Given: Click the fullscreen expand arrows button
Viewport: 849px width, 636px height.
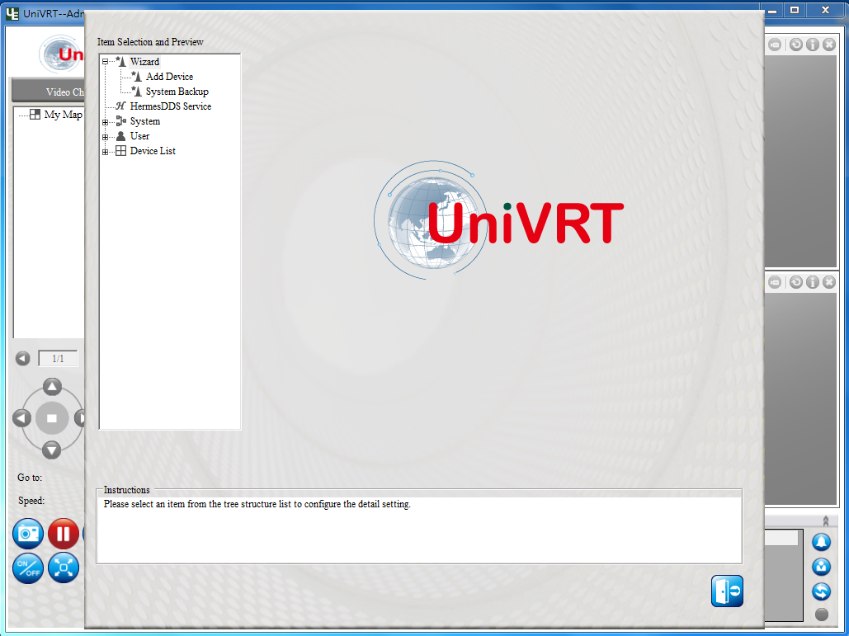Looking at the screenshot, I should pyautogui.click(x=64, y=568).
